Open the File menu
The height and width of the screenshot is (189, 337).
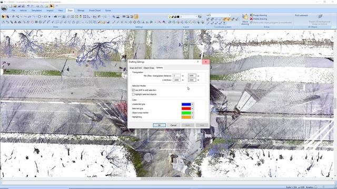[13, 10]
